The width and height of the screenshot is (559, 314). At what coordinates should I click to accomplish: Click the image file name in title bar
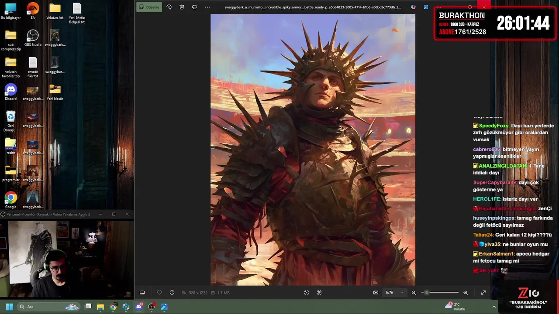313,7
